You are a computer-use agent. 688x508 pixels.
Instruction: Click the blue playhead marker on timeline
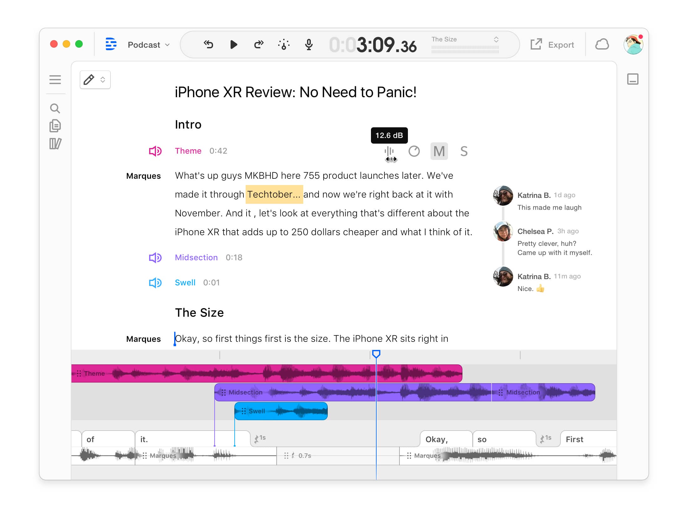click(376, 354)
